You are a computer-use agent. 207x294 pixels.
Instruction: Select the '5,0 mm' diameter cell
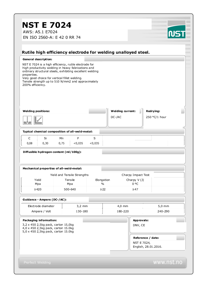[163, 206]
